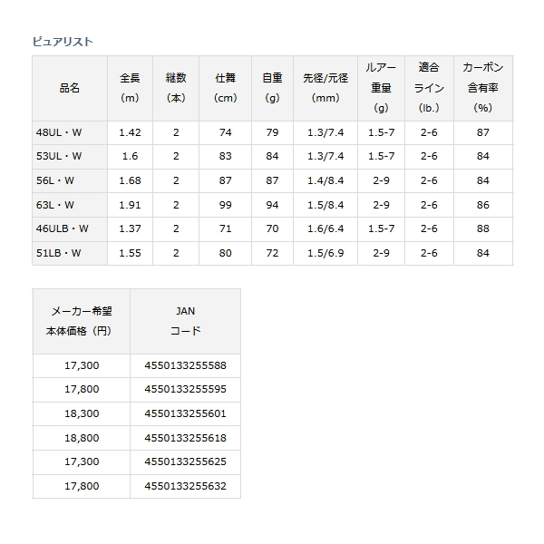This screenshot has height=544, width=544.
Task: Click JAN code 4550133255632
Action: [x=185, y=484]
